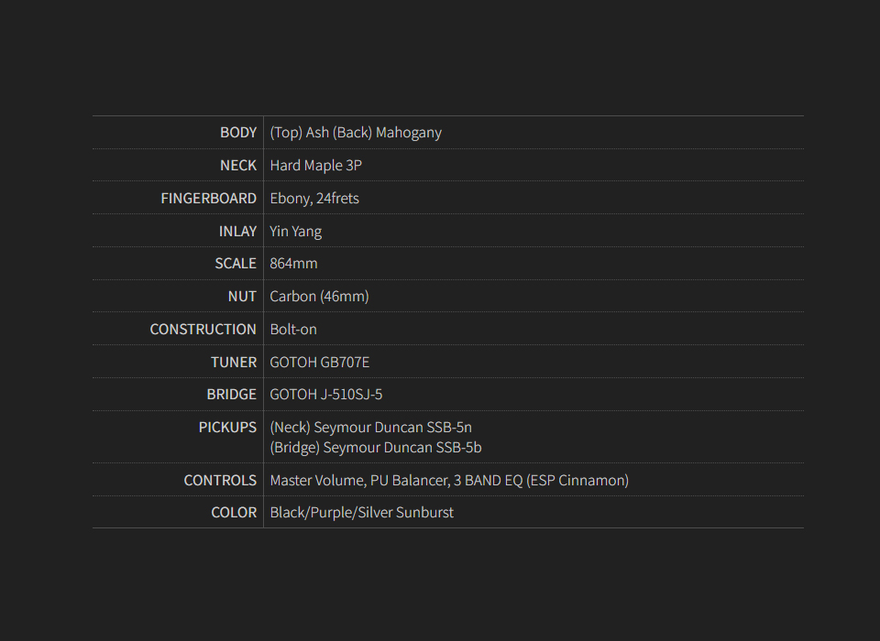
Task: Click the "Hard Maple 3P" value
Action: coord(316,166)
